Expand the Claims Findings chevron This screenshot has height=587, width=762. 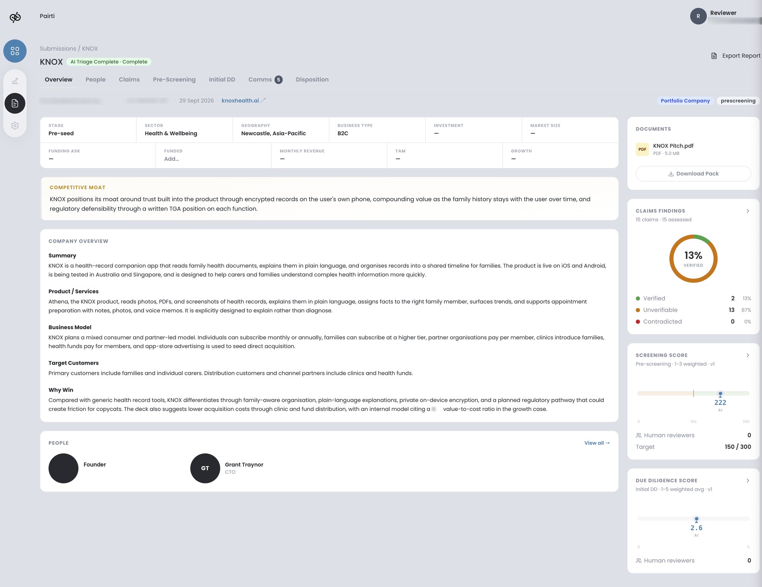[x=748, y=211]
